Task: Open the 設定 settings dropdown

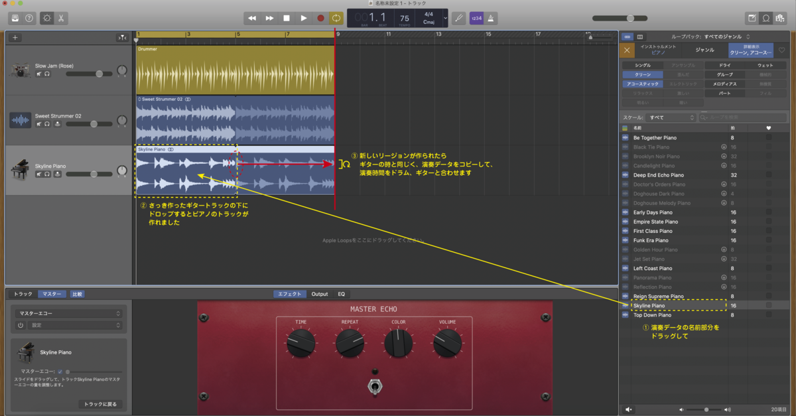Action: point(75,326)
